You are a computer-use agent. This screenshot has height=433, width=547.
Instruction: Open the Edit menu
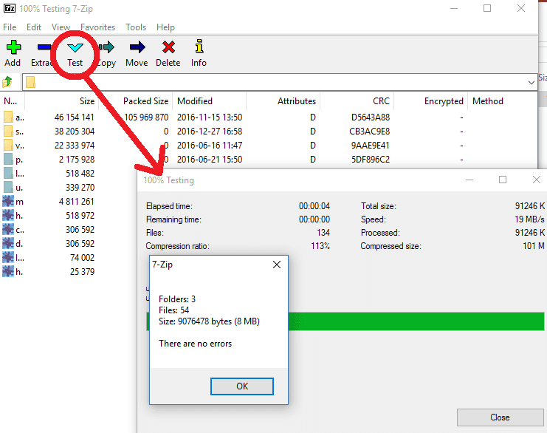coord(34,27)
